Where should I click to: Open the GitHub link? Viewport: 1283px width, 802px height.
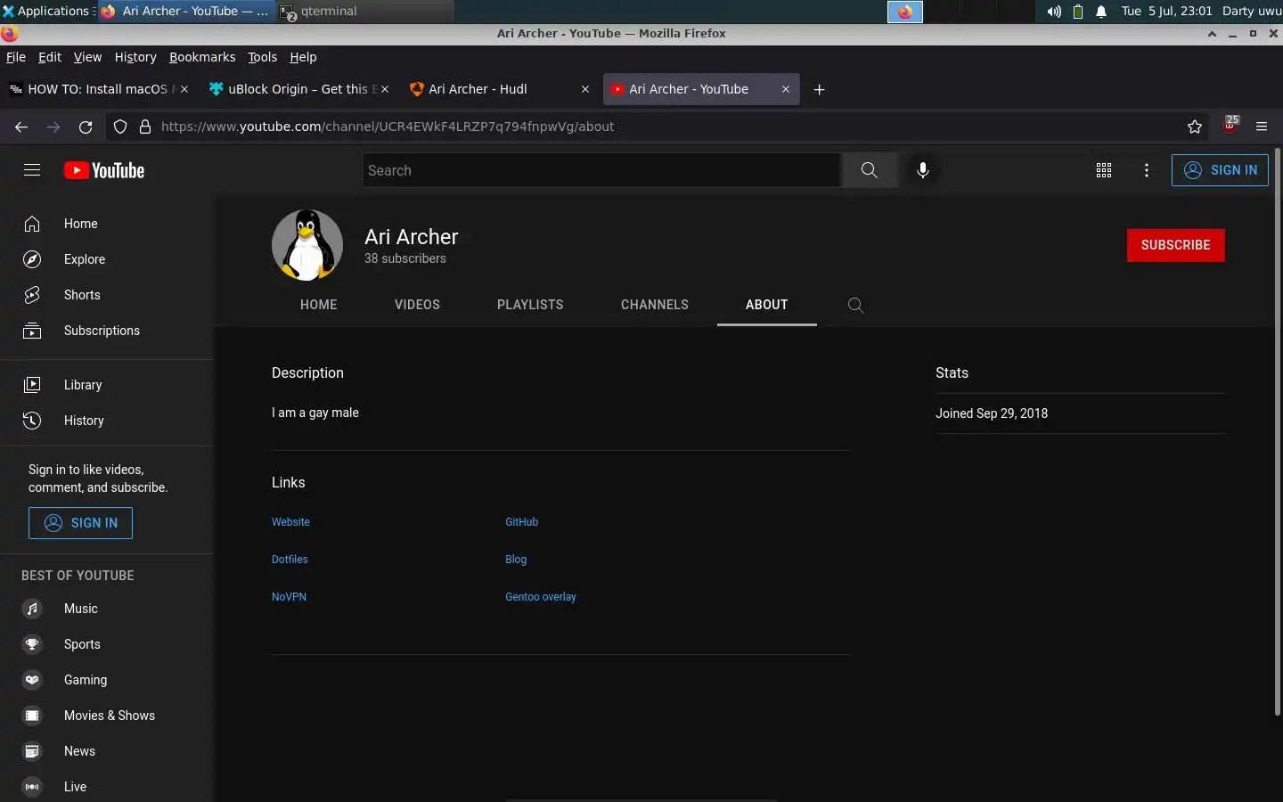(522, 522)
